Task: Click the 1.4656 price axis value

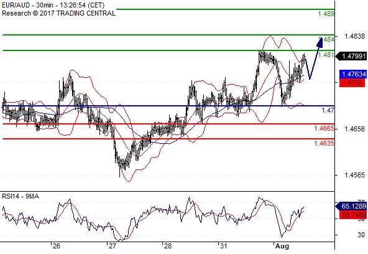Action: [x=354, y=129]
